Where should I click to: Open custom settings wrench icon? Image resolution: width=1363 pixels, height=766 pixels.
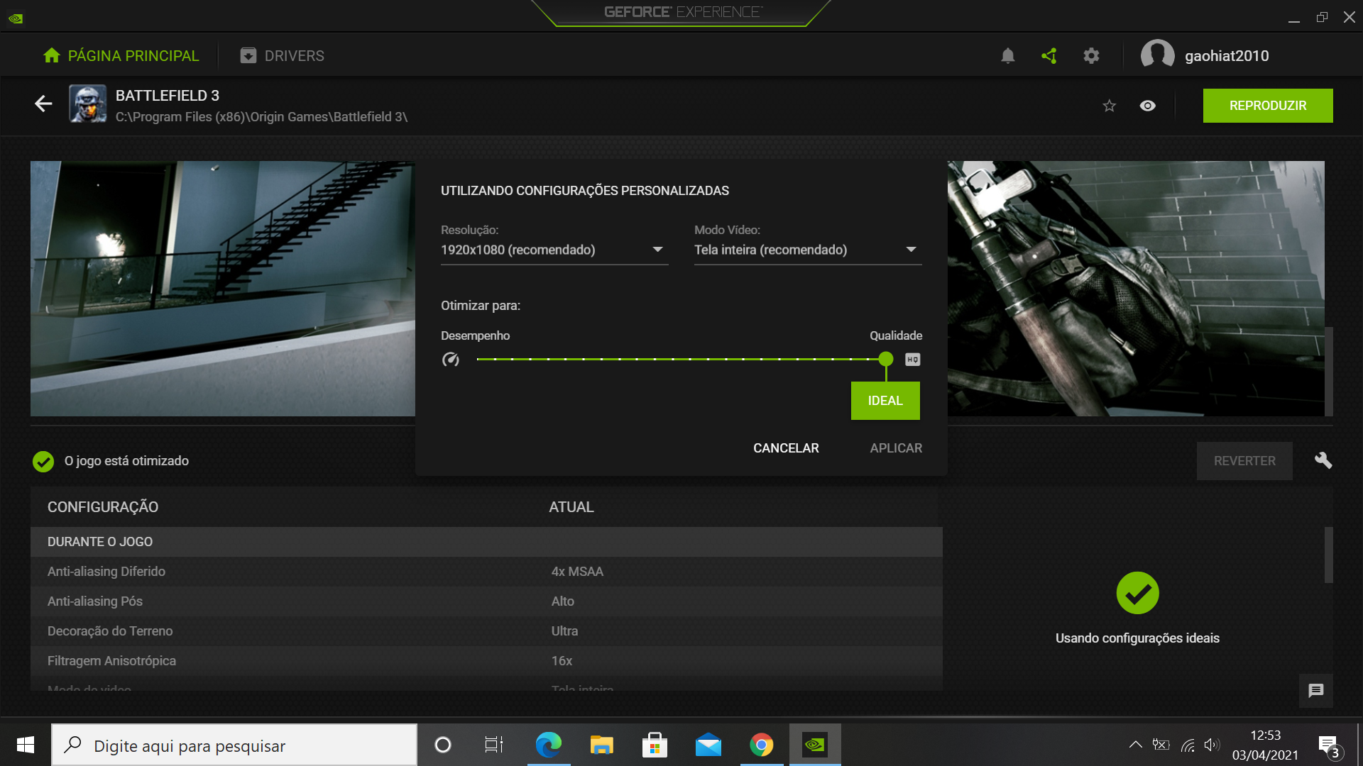pos(1323,461)
